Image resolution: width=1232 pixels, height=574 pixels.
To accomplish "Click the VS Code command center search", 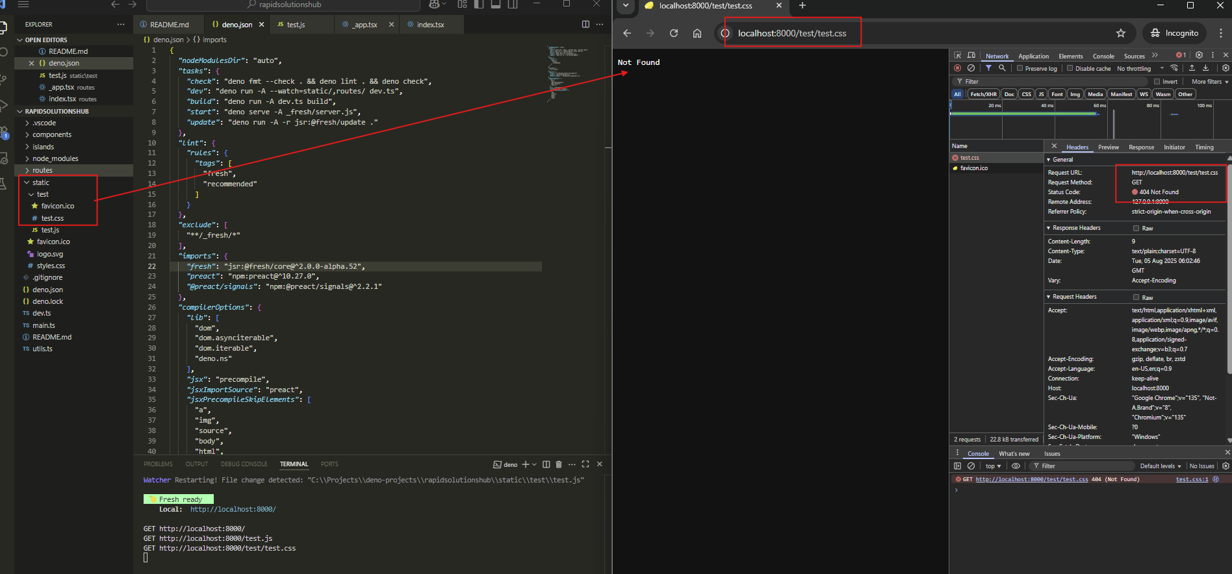I will point(284,5).
